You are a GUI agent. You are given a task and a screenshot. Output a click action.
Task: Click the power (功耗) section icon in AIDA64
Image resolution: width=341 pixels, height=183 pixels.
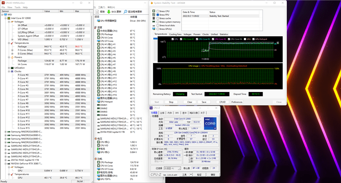click(x=95, y=159)
